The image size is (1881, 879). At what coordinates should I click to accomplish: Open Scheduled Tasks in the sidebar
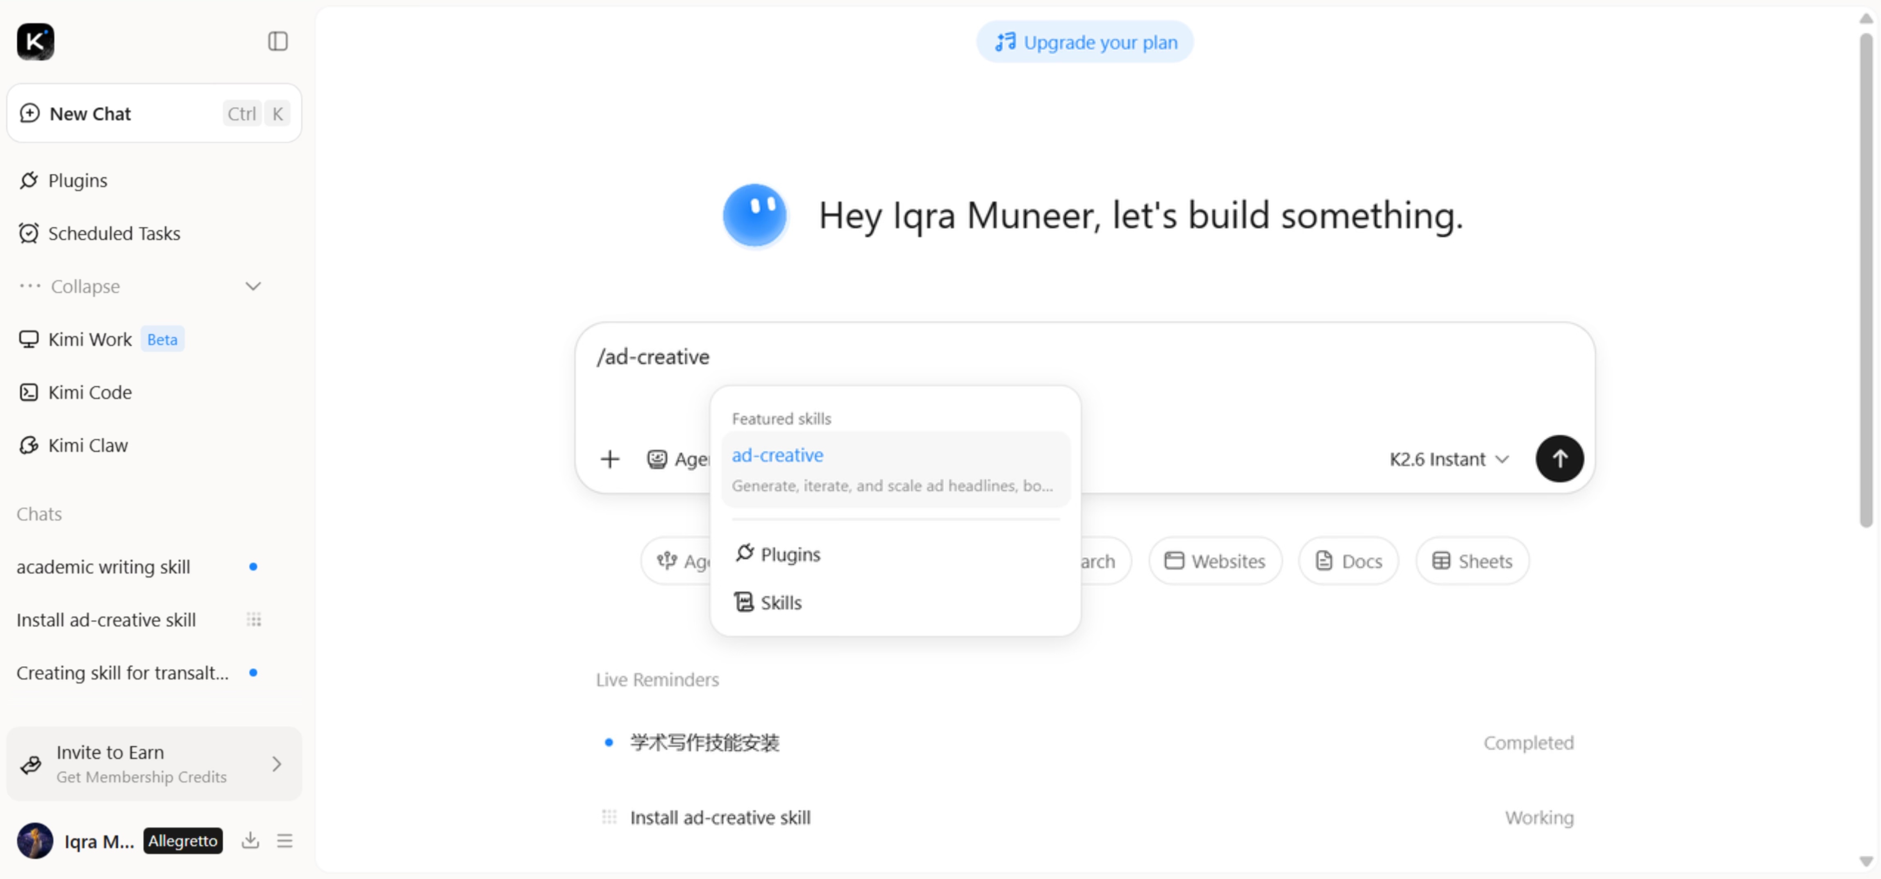[x=114, y=233]
